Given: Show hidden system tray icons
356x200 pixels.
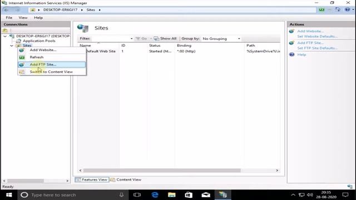Looking at the screenshot, I should pos(293,195).
